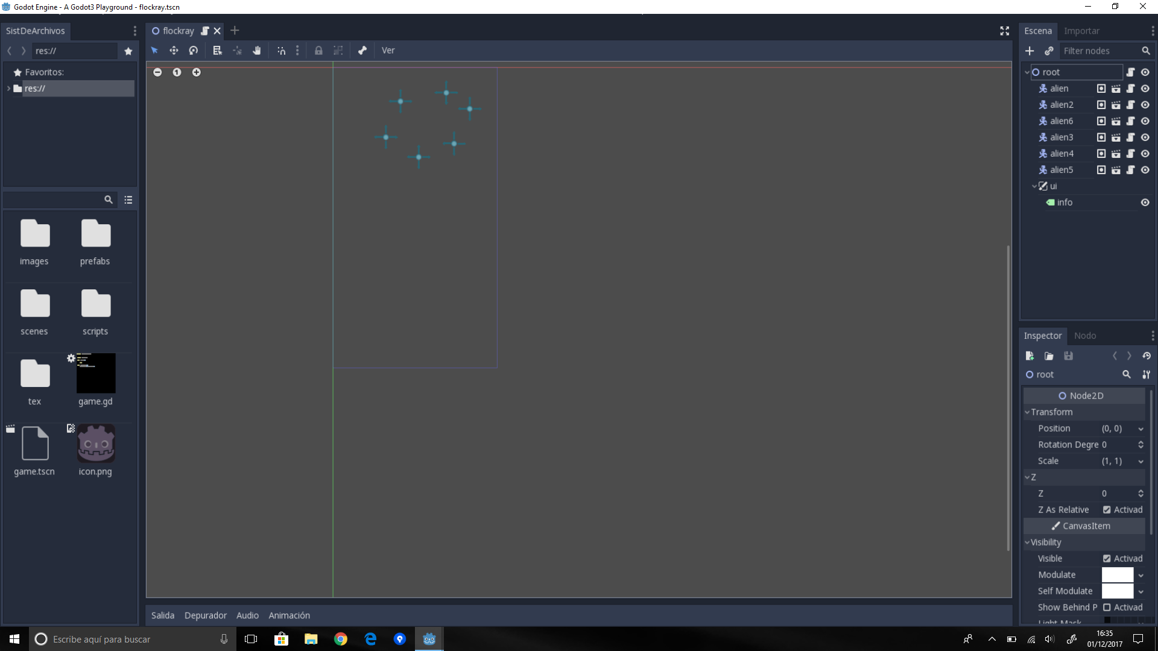
Task: Open Chrome from the taskbar
Action: 341,638
